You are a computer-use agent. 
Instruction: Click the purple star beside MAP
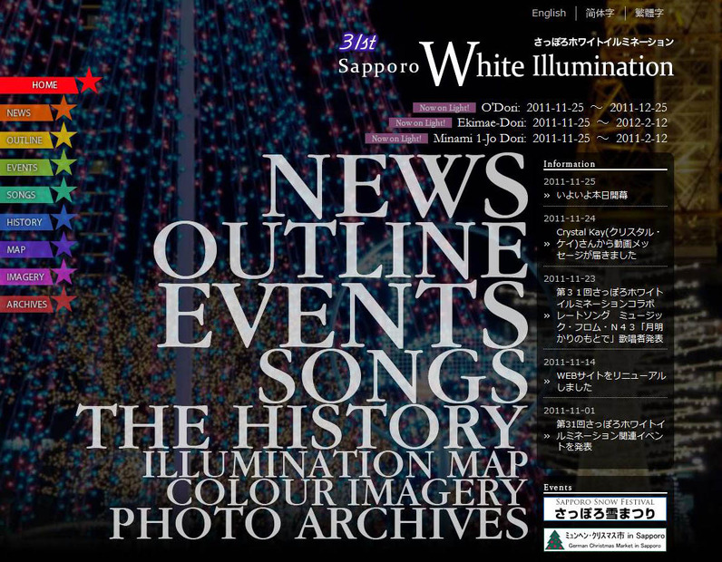[x=63, y=246]
